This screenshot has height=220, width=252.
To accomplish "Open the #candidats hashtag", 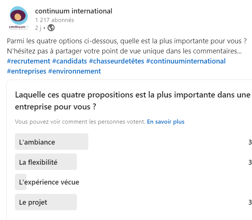I will [69, 61].
